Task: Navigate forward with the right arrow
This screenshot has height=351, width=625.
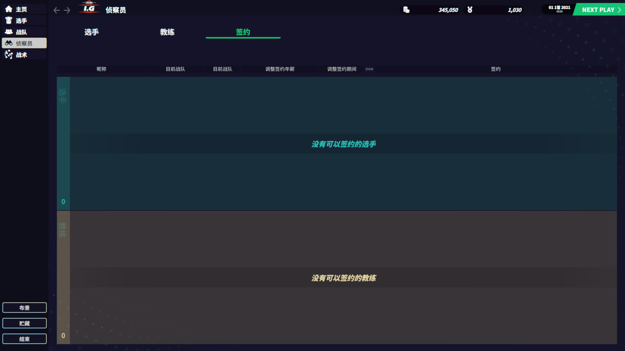Action: [x=67, y=10]
